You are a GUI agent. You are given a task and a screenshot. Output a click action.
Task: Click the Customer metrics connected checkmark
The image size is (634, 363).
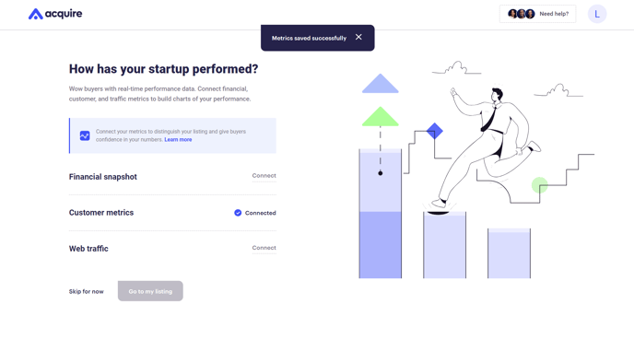point(238,213)
